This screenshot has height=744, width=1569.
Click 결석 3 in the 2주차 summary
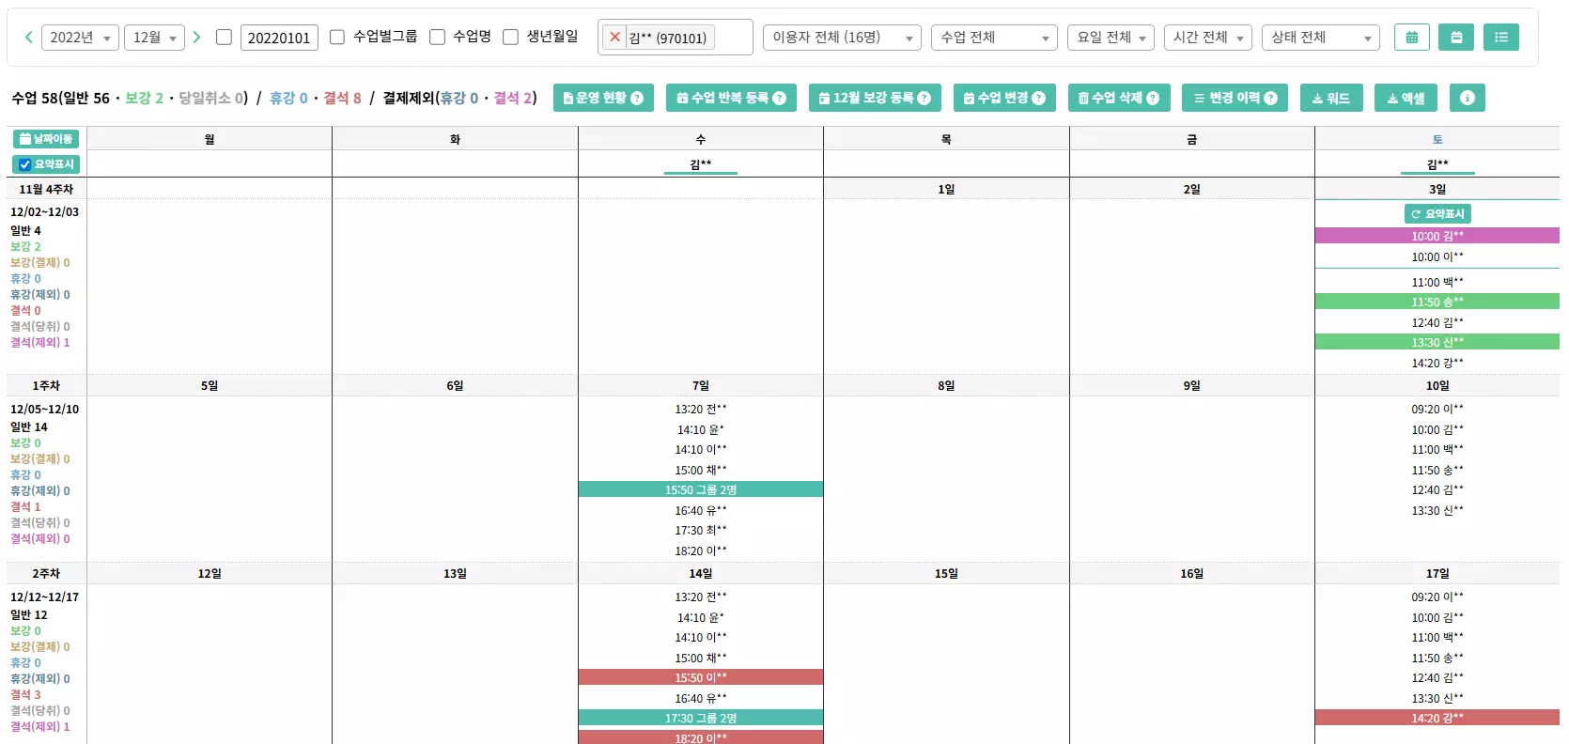pyautogui.click(x=25, y=695)
